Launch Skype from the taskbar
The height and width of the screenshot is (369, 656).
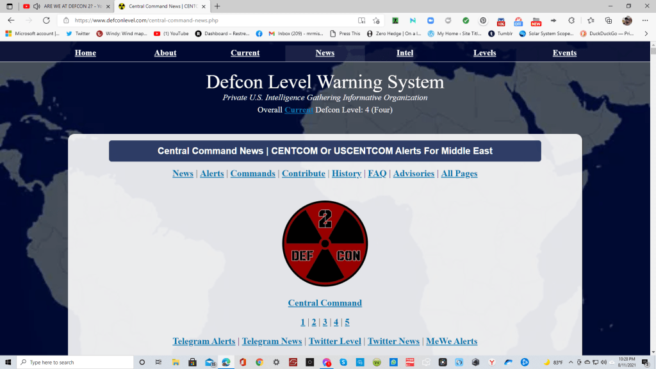(x=343, y=362)
